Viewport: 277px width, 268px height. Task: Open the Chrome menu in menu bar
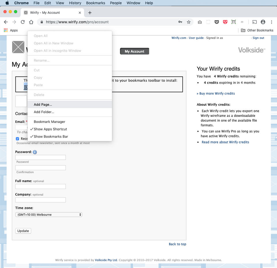(x=21, y=3)
